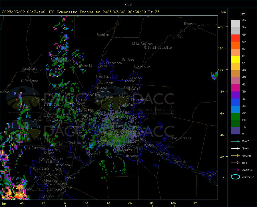Click the red 60-65 dBZ color swatch

[235, 38]
